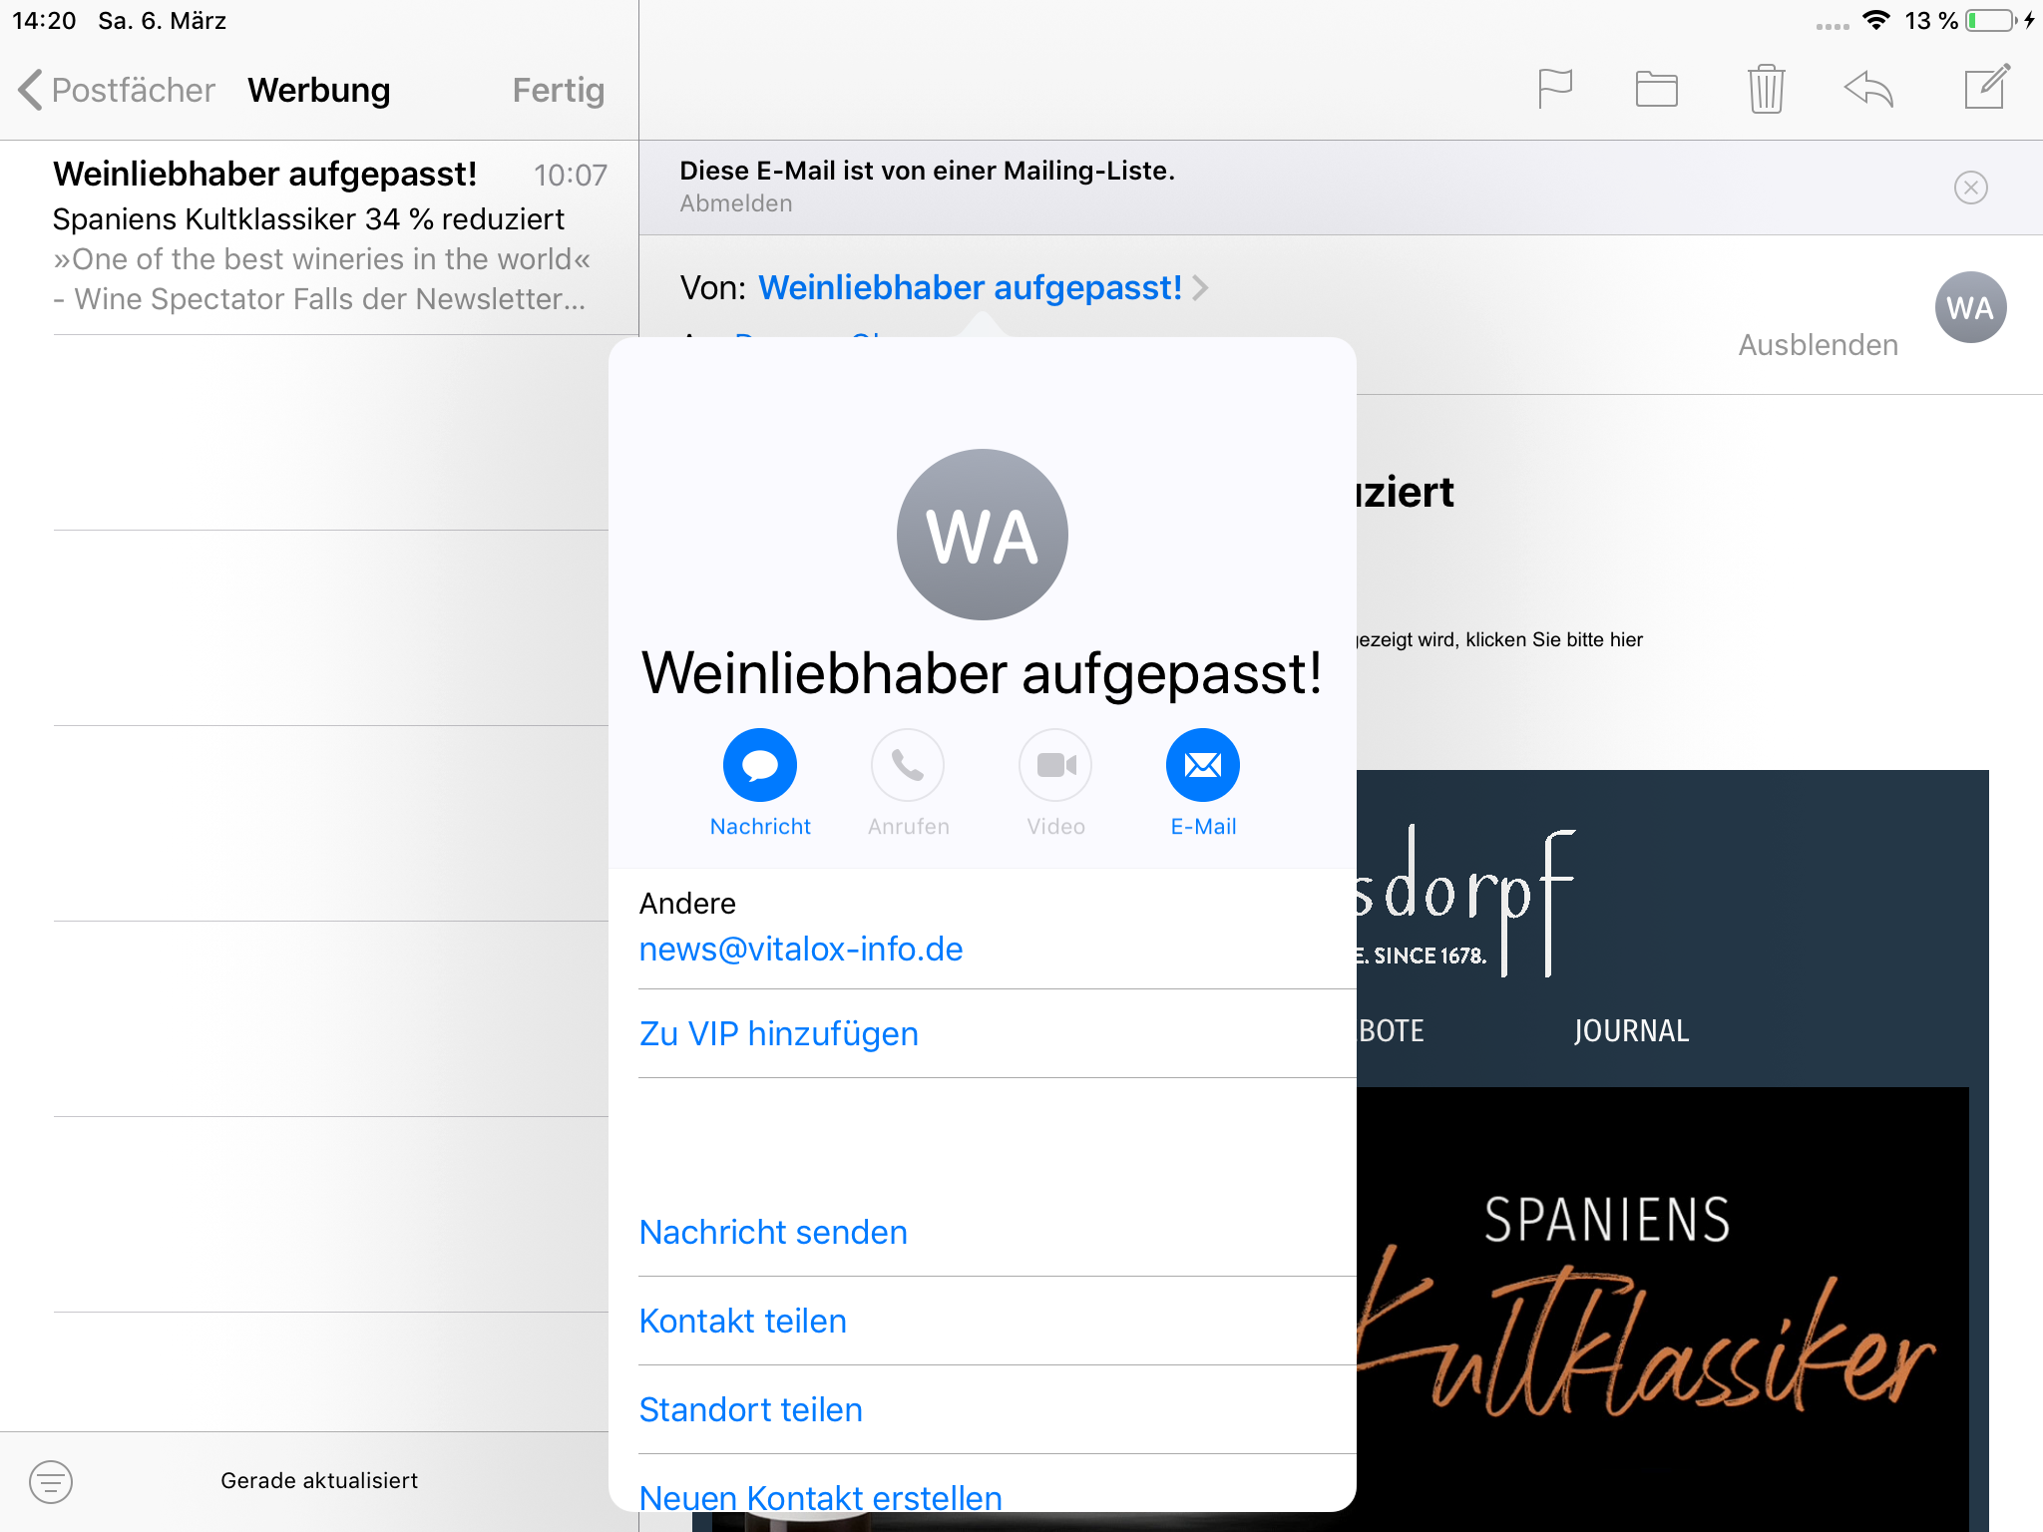Tap the Abmelden unsubscribe link
This screenshot has height=1532, width=2043.
pyautogui.click(x=736, y=203)
